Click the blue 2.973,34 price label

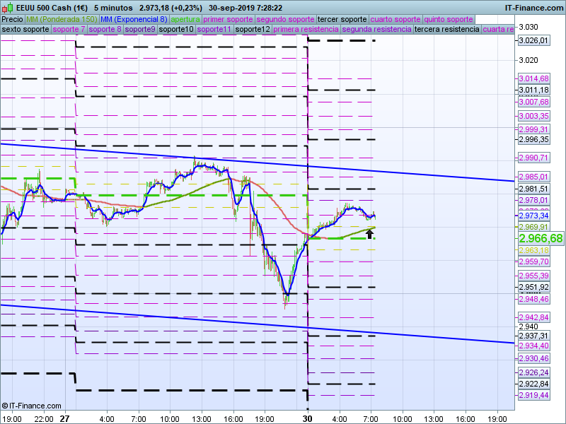click(533, 216)
